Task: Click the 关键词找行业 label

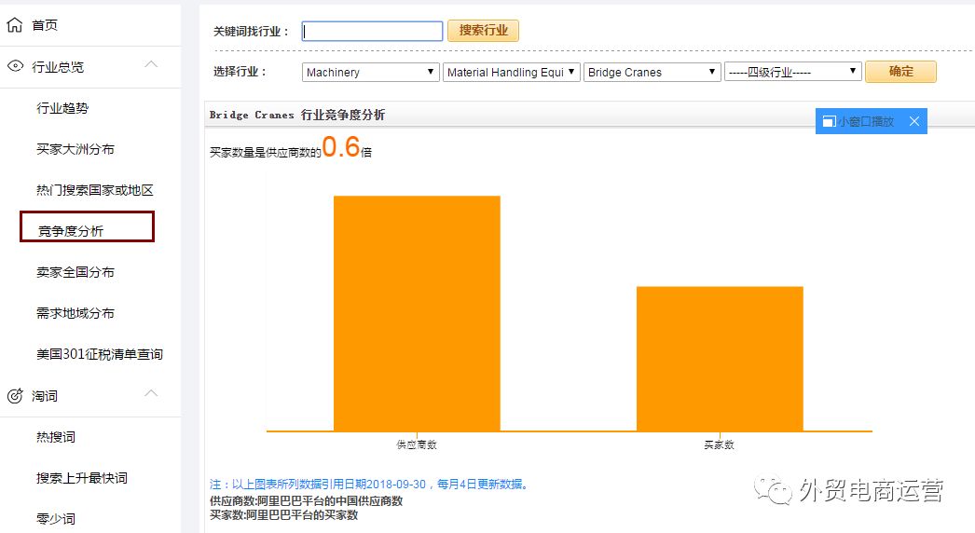Action: 251,31
